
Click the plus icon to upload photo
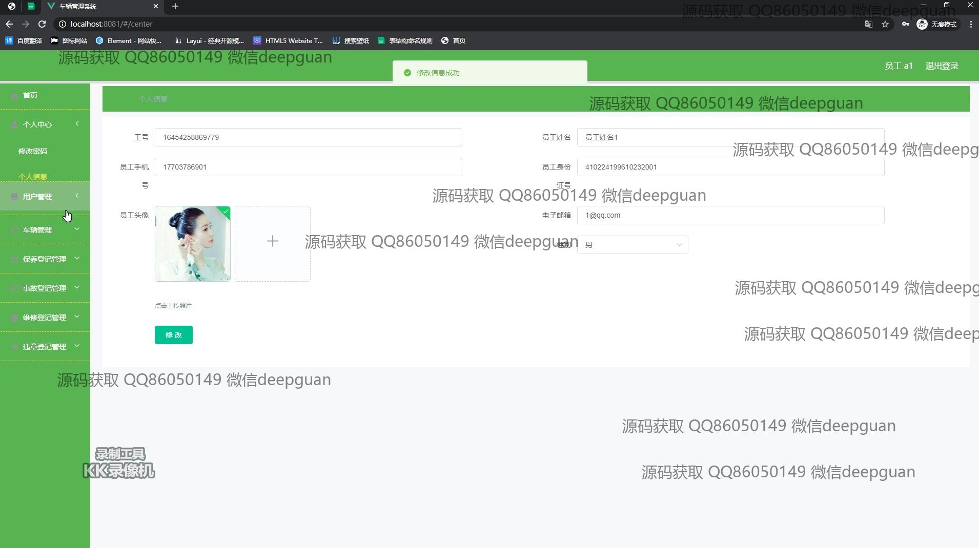(273, 241)
